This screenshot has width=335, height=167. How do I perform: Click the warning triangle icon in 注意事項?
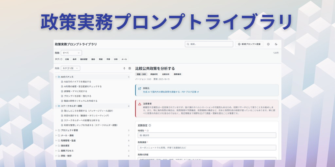(x=140, y=104)
